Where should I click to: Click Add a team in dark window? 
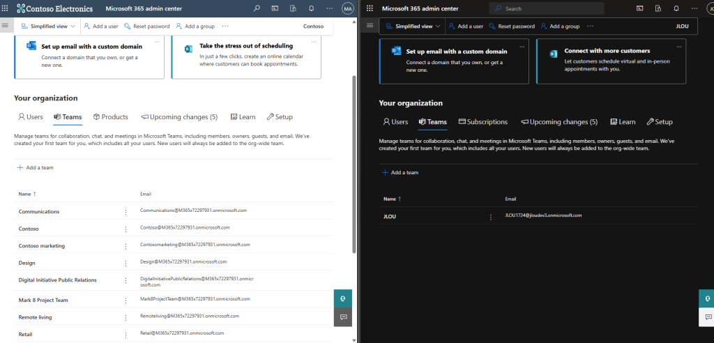point(400,173)
